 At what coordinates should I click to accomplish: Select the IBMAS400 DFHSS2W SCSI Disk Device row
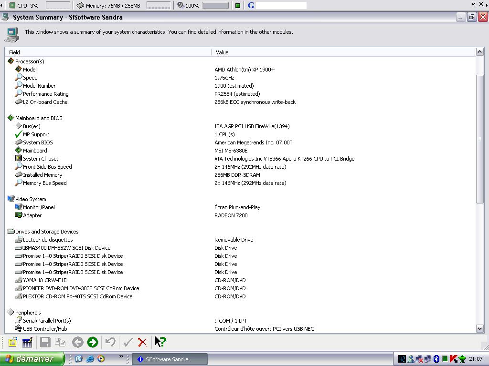click(240, 247)
